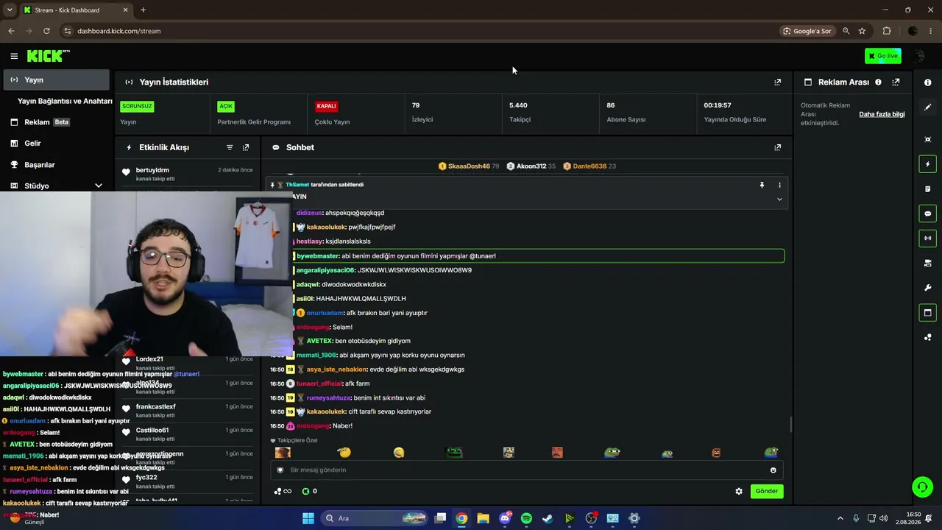The width and height of the screenshot is (942, 530).
Task: Open Steam from the taskbar
Action: click(x=548, y=518)
